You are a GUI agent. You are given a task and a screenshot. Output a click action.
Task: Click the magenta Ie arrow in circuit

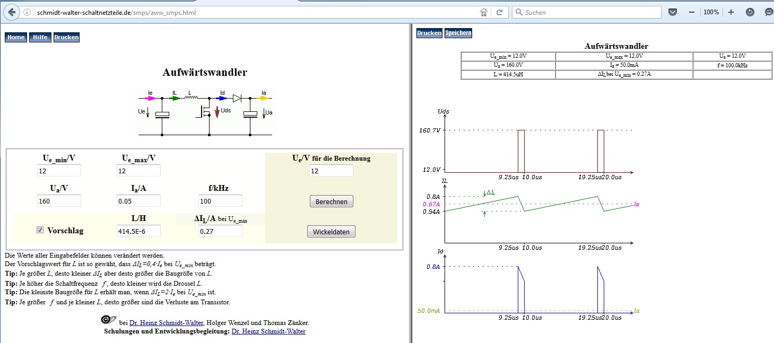click(150, 98)
